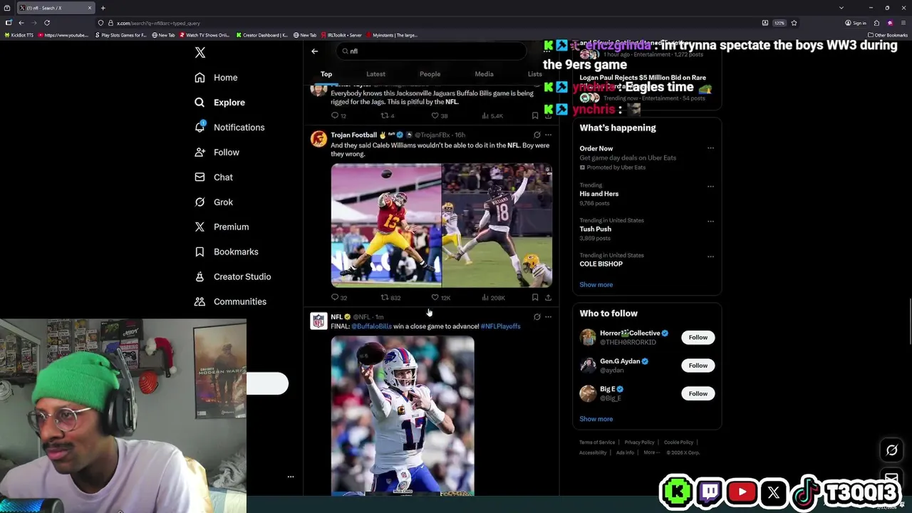
Task: Click the X logo in sidebar
Action: coord(200,53)
